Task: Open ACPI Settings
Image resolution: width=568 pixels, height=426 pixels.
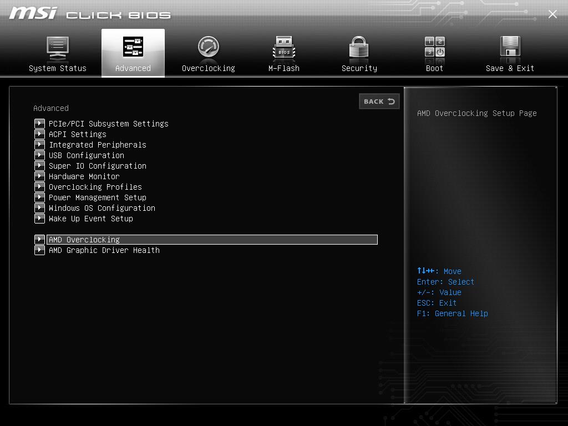Action: pyautogui.click(x=78, y=134)
